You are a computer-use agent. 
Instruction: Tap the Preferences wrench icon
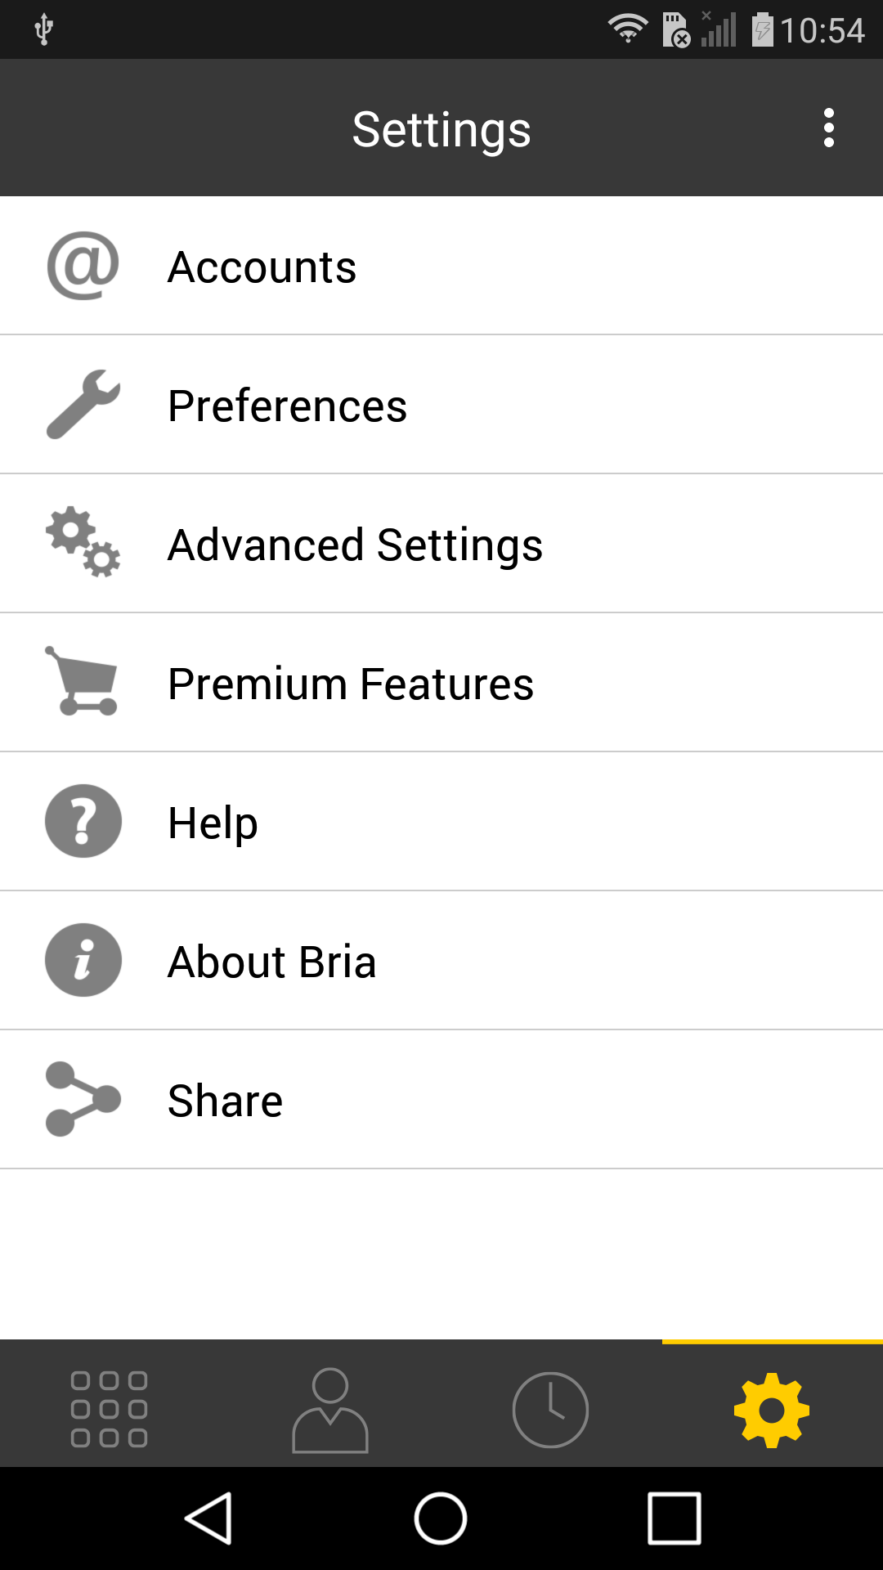[83, 404]
